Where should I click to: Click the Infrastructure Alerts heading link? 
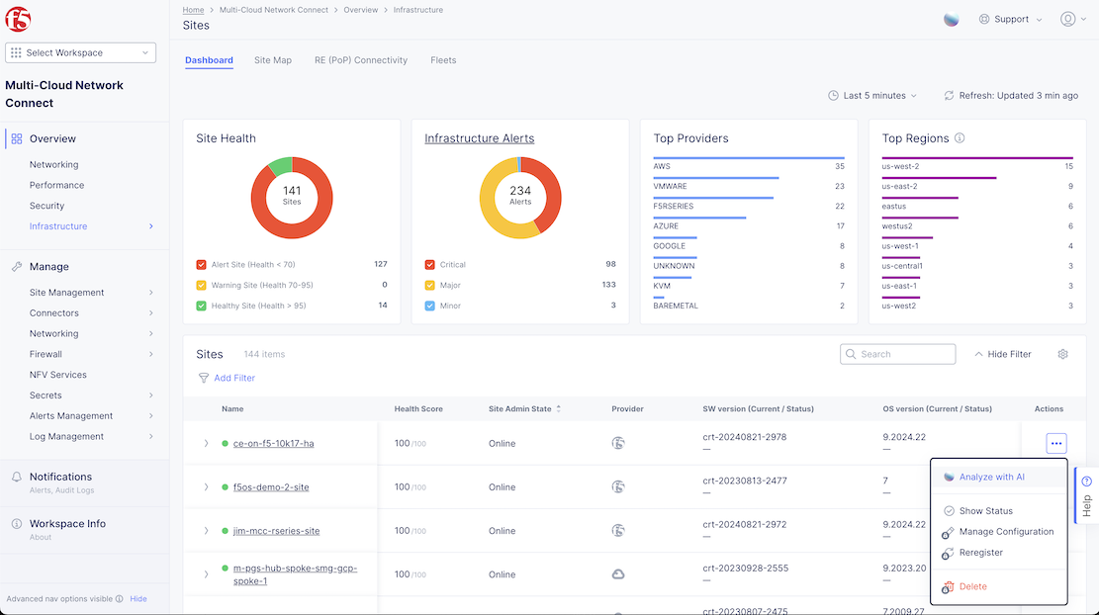pos(479,138)
